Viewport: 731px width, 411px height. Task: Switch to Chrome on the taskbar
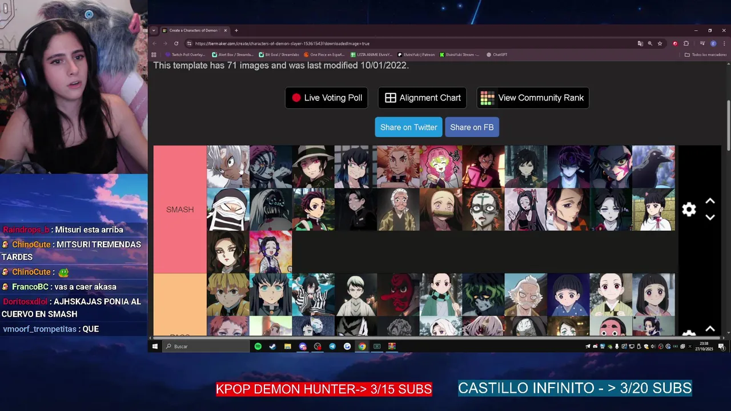(362, 346)
